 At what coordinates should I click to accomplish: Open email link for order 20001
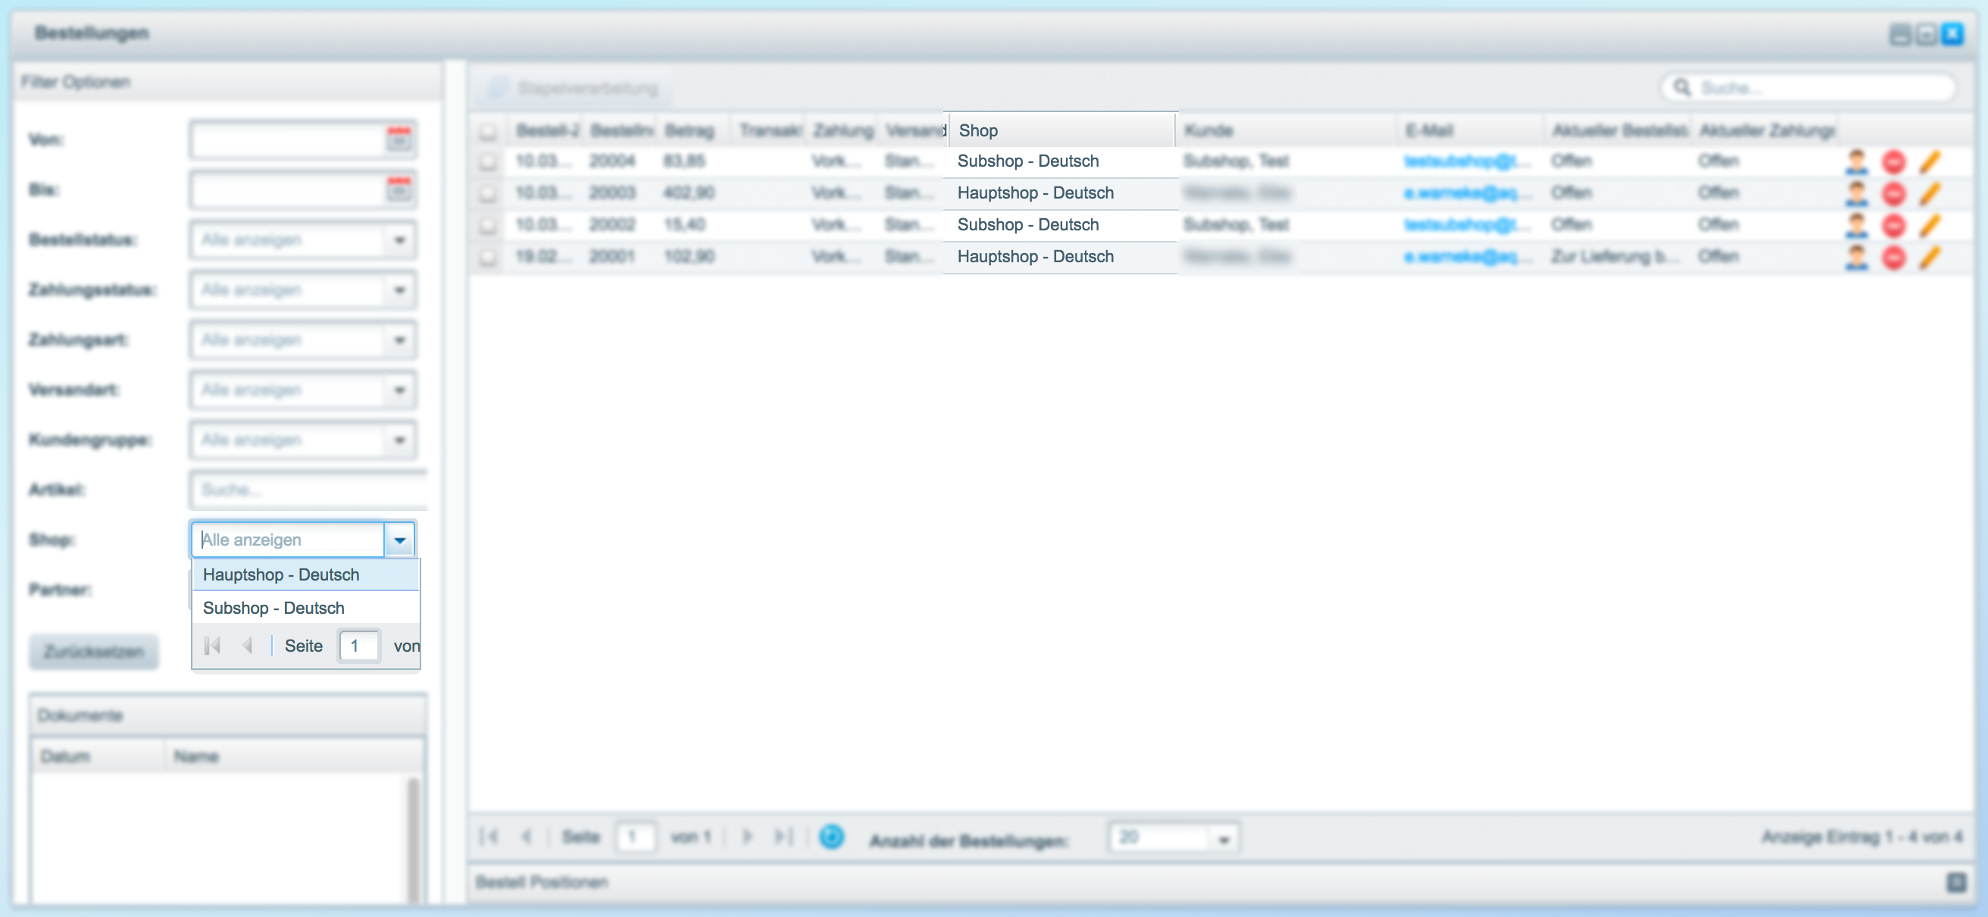point(1467,256)
